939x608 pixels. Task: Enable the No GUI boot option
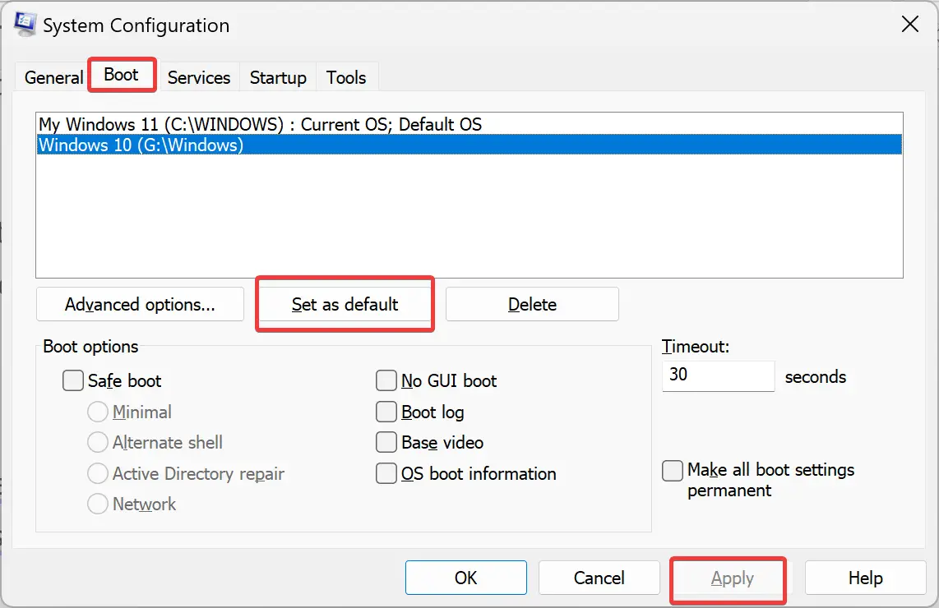coord(386,380)
